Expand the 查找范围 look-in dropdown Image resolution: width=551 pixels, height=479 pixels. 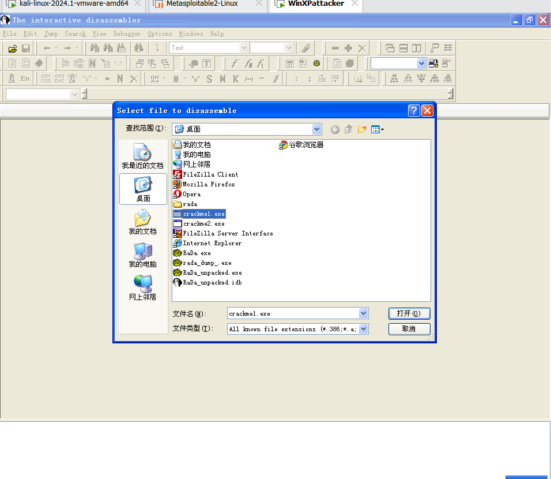tap(316, 129)
